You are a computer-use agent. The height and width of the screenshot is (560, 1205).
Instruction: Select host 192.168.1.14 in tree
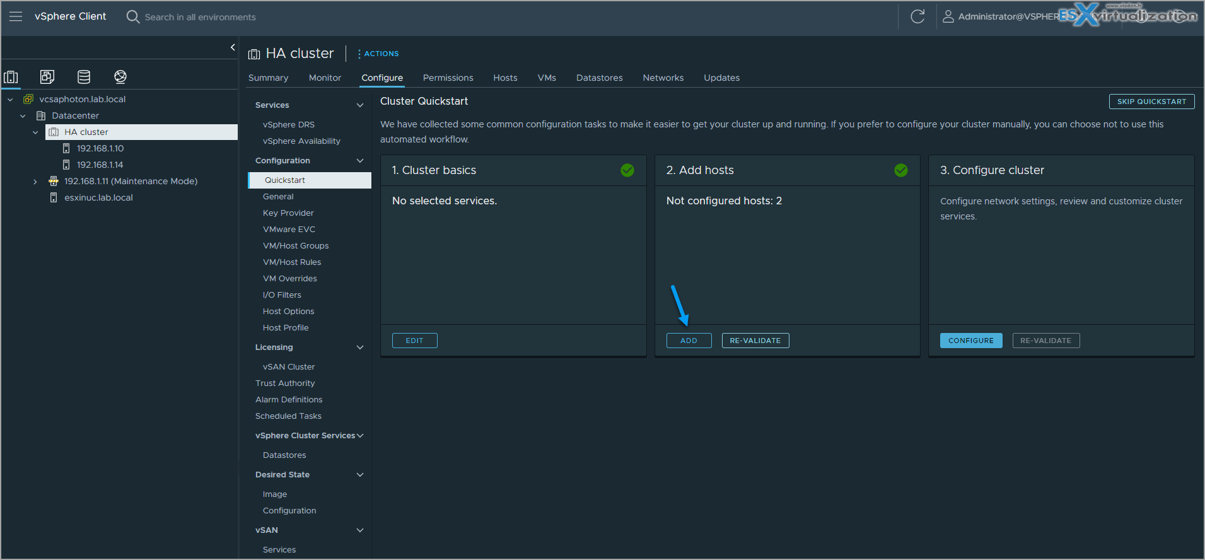tap(100, 165)
